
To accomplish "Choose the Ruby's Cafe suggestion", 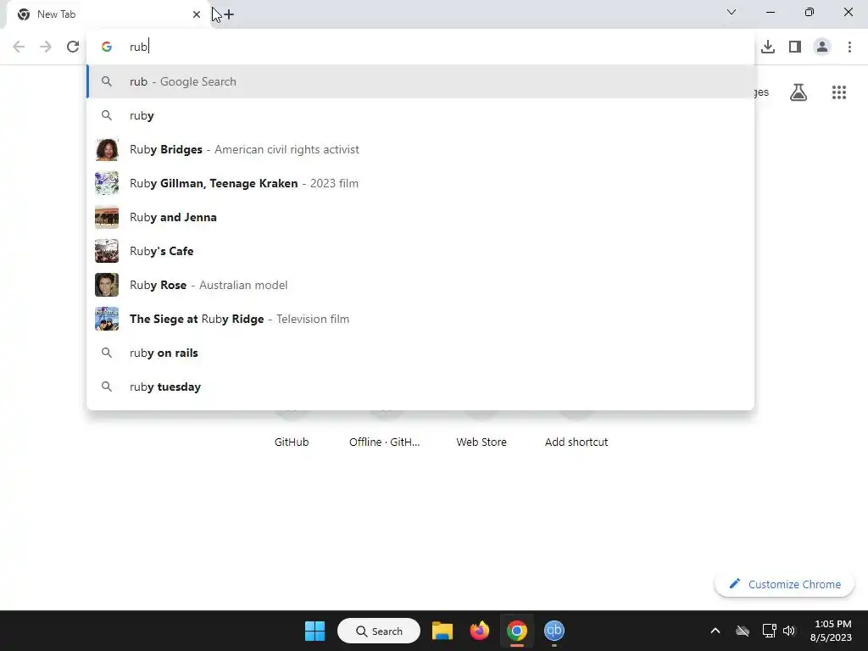I will pyautogui.click(x=420, y=251).
